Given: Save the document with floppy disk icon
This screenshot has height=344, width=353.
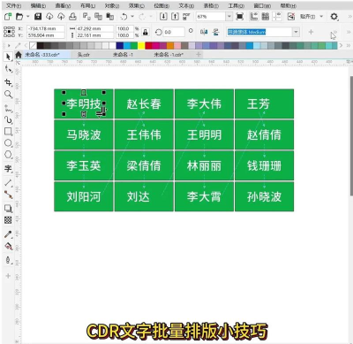Looking at the screenshot, I should pos(38,17).
